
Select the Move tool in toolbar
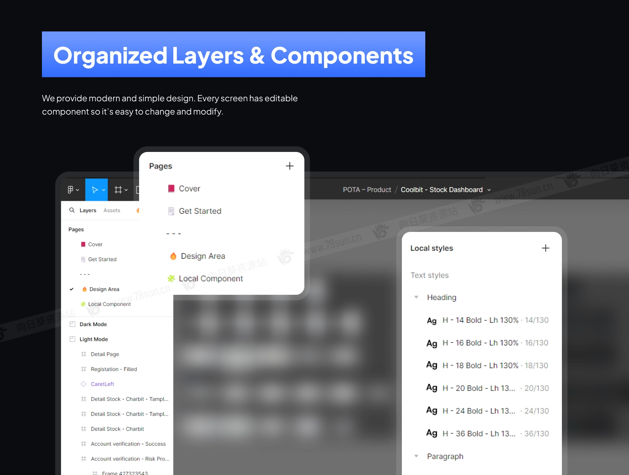click(x=94, y=190)
